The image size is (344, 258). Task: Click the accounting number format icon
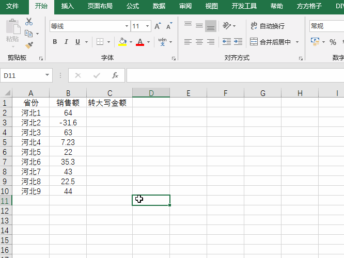click(315, 42)
